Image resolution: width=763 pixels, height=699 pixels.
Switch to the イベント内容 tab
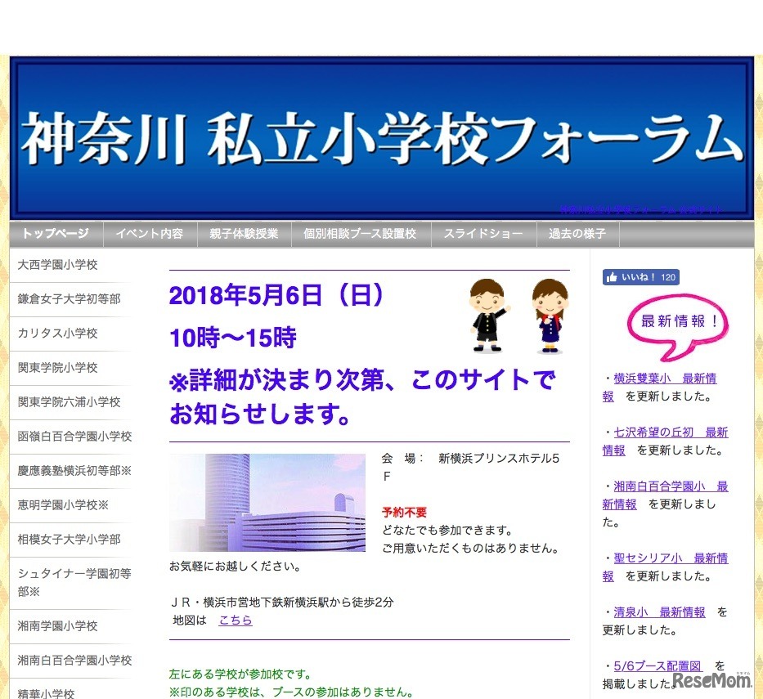click(x=150, y=233)
